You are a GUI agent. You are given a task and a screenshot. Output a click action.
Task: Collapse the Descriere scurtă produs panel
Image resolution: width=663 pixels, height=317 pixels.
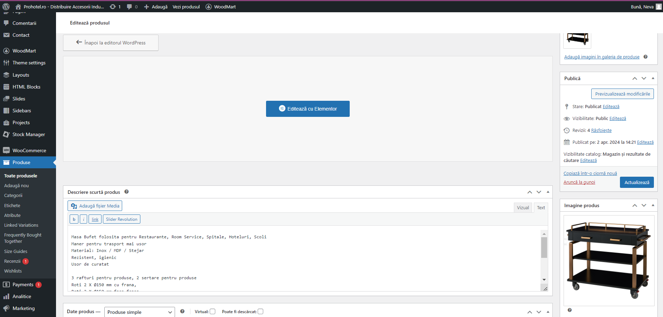(x=548, y=192)
